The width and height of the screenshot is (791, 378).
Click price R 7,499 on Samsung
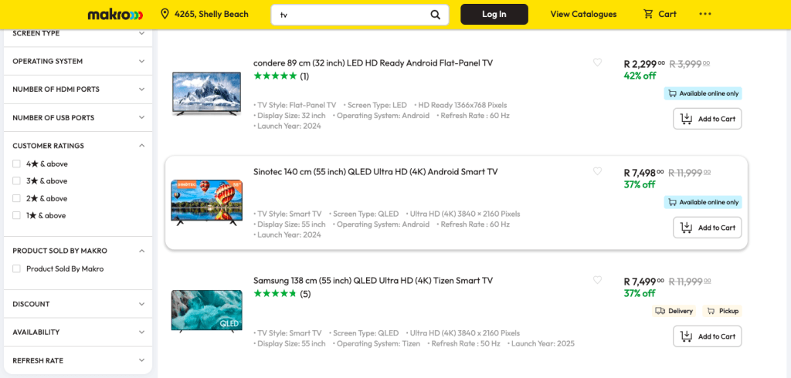[643, 282]
